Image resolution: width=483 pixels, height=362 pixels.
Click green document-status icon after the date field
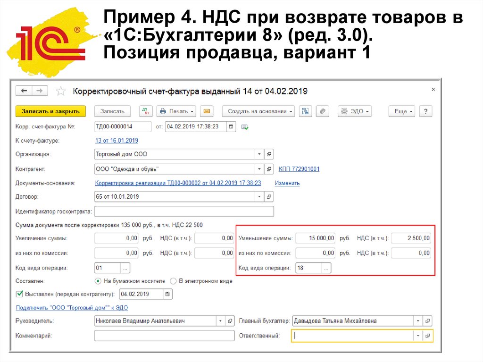245,127
